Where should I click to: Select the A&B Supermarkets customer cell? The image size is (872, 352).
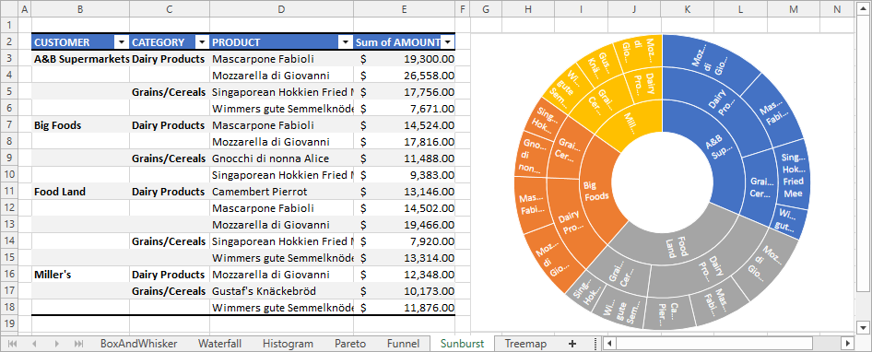(81, 59)
